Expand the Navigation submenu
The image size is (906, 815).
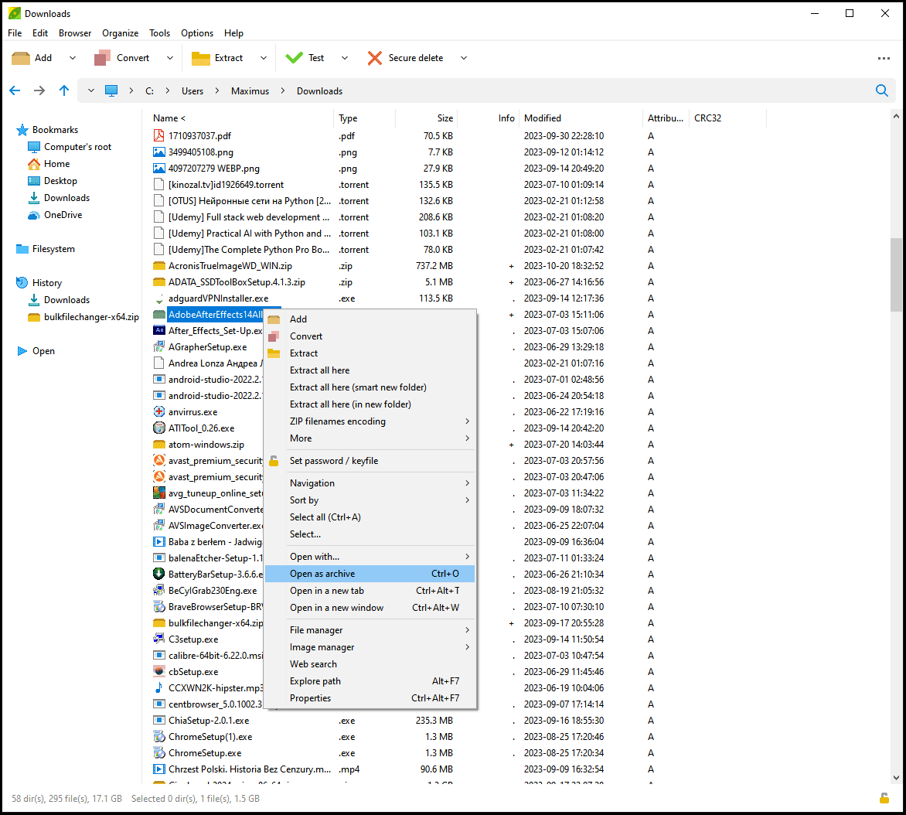pos(468,483)
